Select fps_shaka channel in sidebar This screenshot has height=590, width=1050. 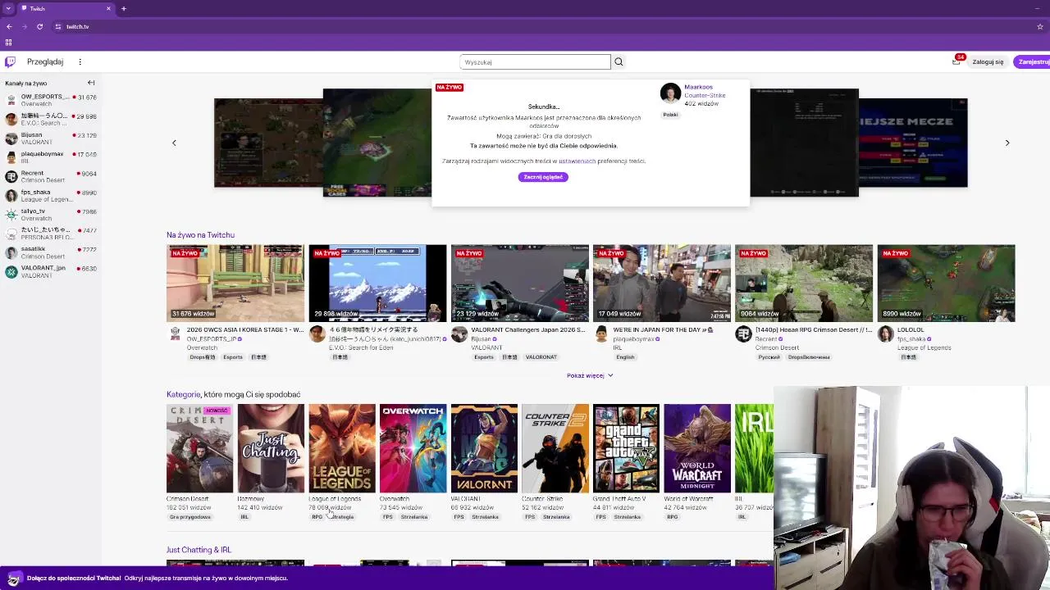tap(51, 195)
